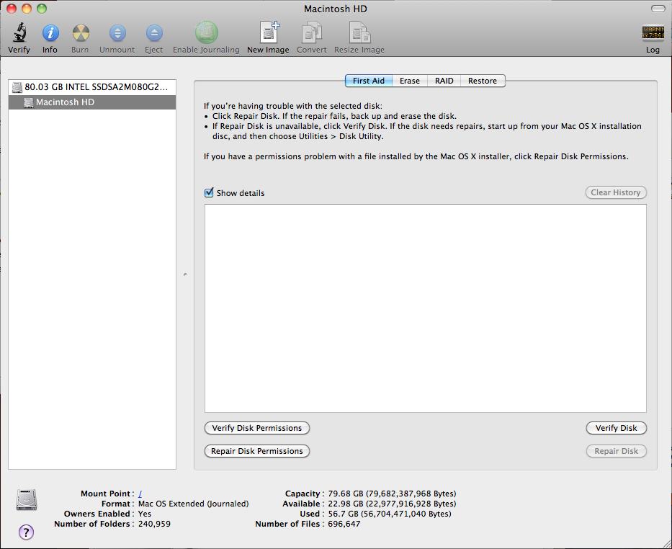The image size is (672, 549).
Task: Click the Eject toolbar icon
Action: tap(154, 33)
